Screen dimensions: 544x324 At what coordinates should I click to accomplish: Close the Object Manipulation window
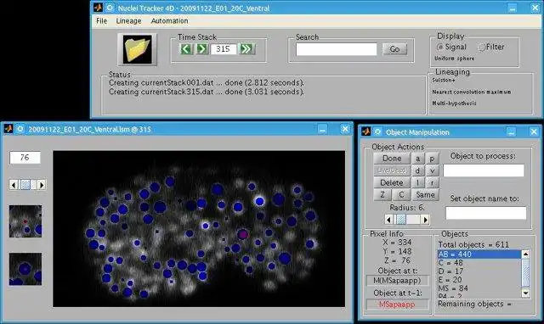click(x=534, y=131)
